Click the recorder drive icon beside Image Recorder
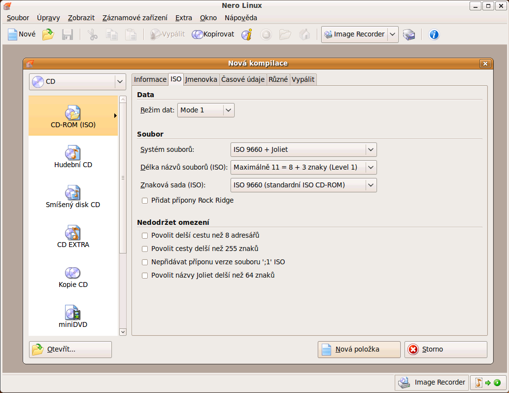Image resolution: width=509 pixels, height=393 pixels. [x=409, y=34]
